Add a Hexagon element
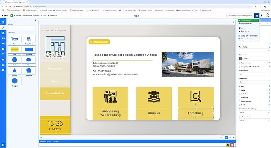Viewport: 271px width, 148px height. pyautogui.click(x=15, y=81)
